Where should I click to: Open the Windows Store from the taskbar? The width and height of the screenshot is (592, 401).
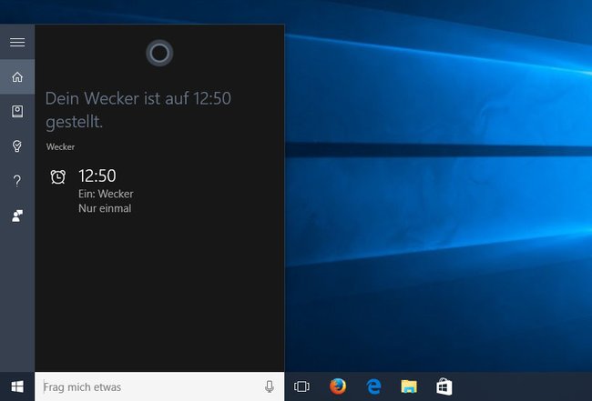pos(444,386)
